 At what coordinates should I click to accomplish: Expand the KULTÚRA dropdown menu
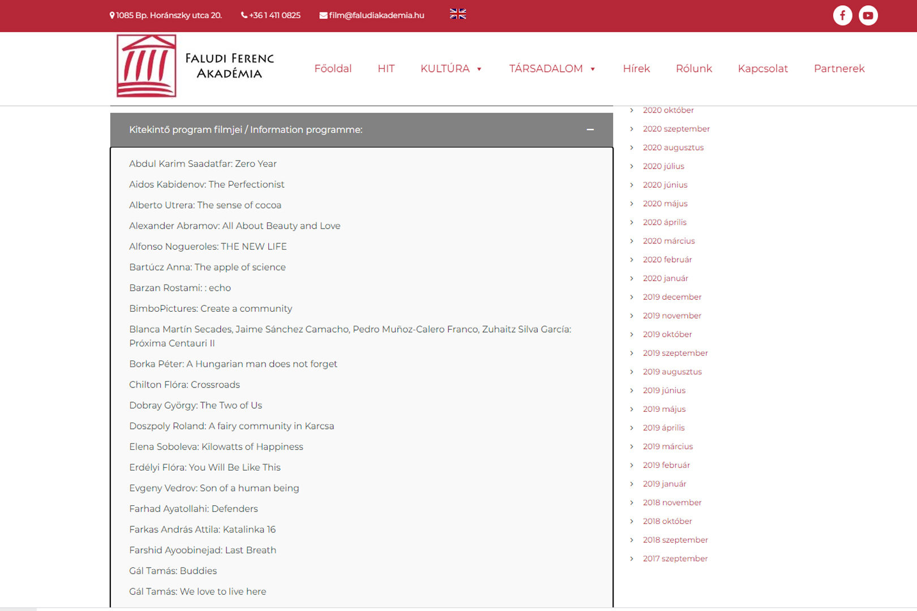pos(451,68)
